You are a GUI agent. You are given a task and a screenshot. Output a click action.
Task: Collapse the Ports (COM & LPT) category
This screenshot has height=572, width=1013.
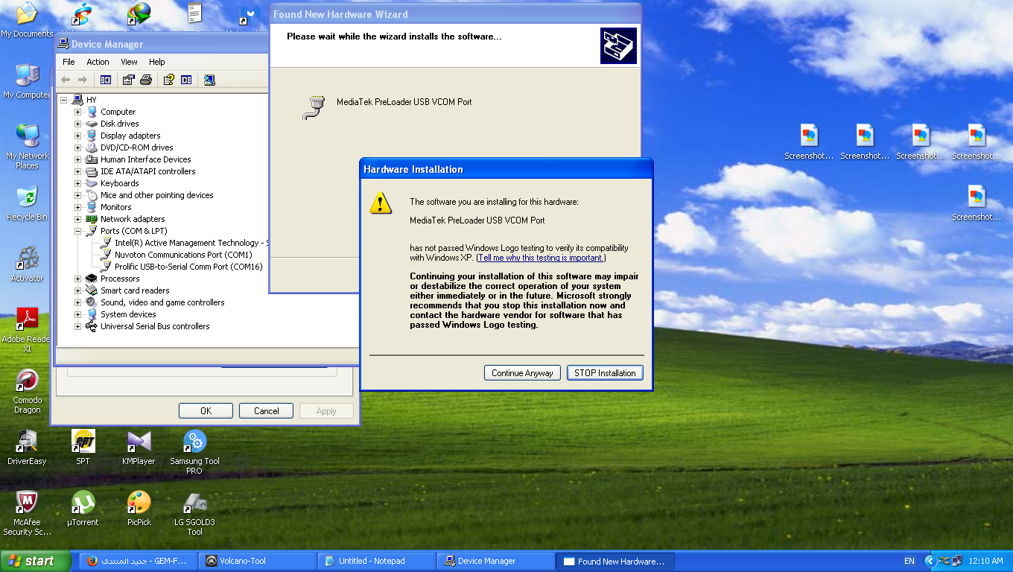77,231
